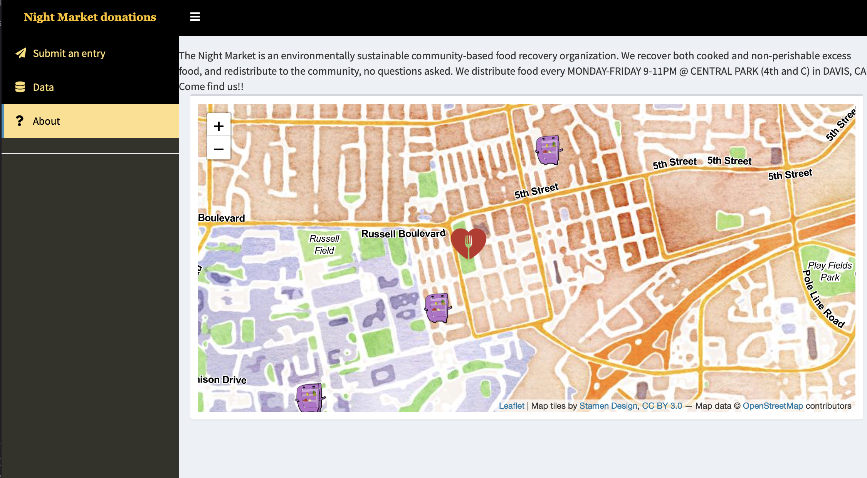Open the Submit an entry page
The height and width of the screenshot is (478, 867).
(91, 53)
